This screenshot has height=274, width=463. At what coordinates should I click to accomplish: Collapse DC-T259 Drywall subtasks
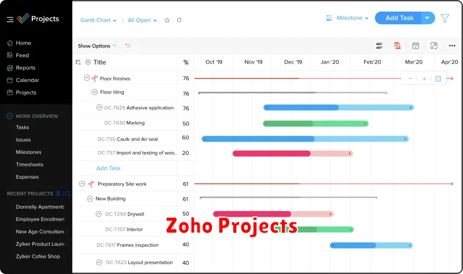pyautogui.click(x=99, y=214)
